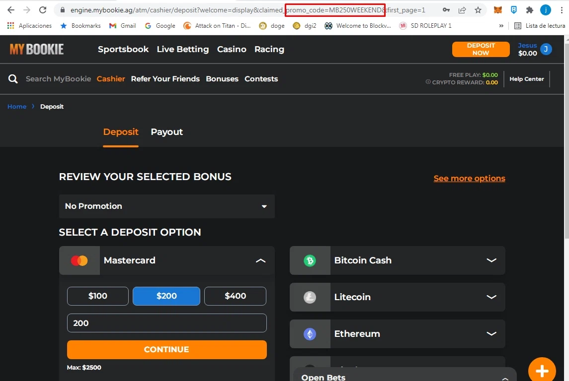Open the saved passwords key icon

(446, 10)
